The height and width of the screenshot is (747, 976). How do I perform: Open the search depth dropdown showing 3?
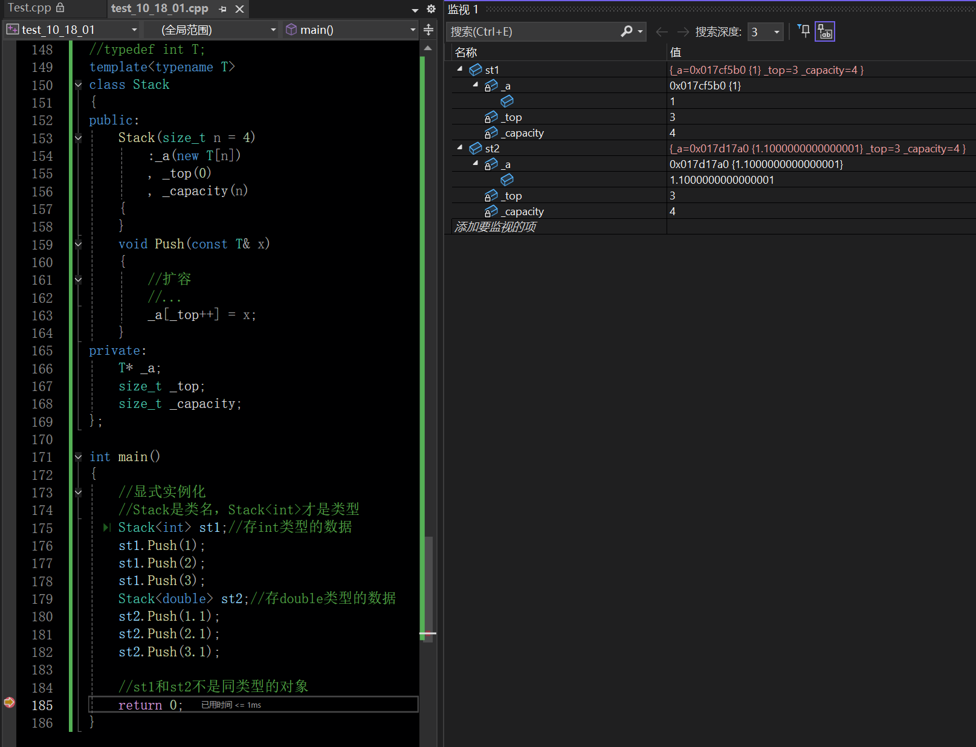[766, 31]
